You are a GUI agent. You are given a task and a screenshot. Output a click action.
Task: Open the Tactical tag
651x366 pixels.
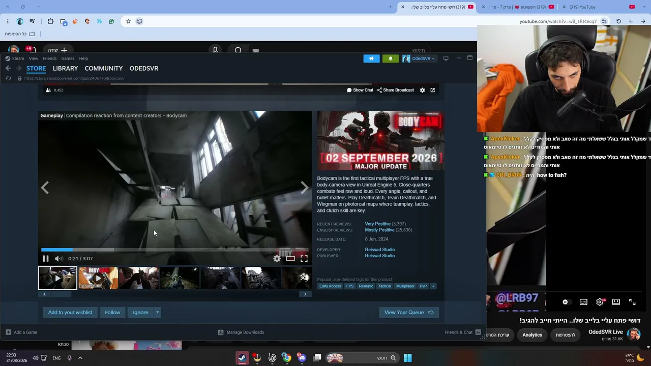pos(385,286)
